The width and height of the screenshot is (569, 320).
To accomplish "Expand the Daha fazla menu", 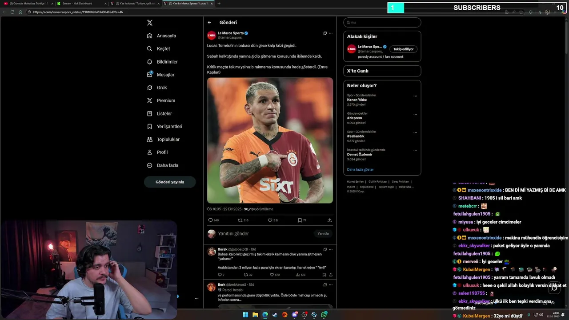I will click(x=163, y=165).
